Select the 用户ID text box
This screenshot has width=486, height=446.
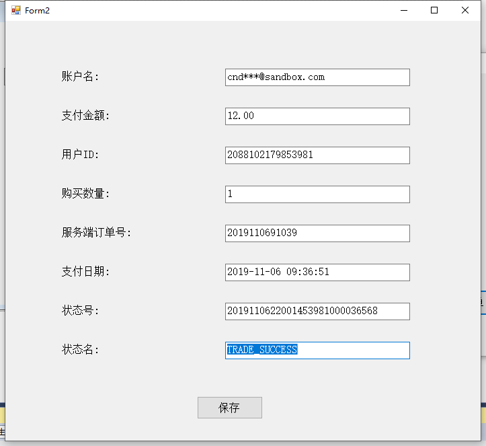click(x=317, y=155)
